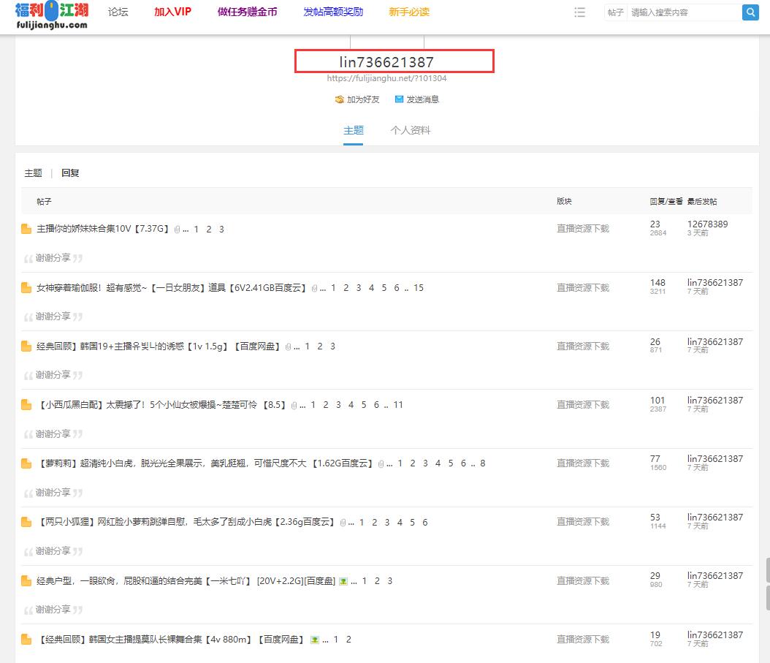Click the 福利江湖 site logo

(x=51, y=15)
